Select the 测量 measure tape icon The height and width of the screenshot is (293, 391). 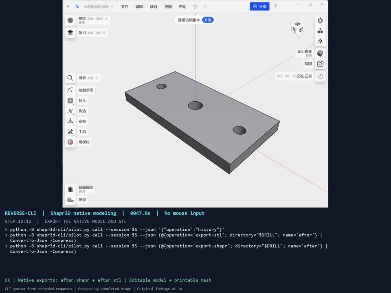[x=70, y=199]
